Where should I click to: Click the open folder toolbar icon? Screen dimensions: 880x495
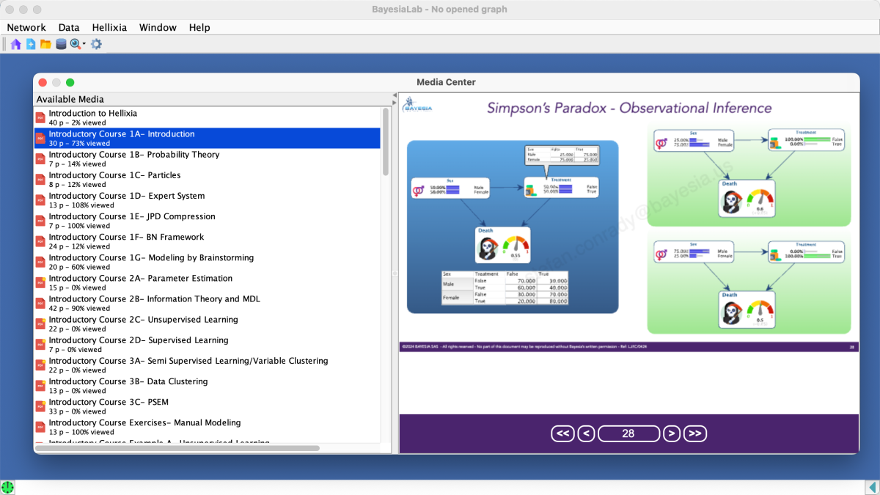[x=45, y=44]
